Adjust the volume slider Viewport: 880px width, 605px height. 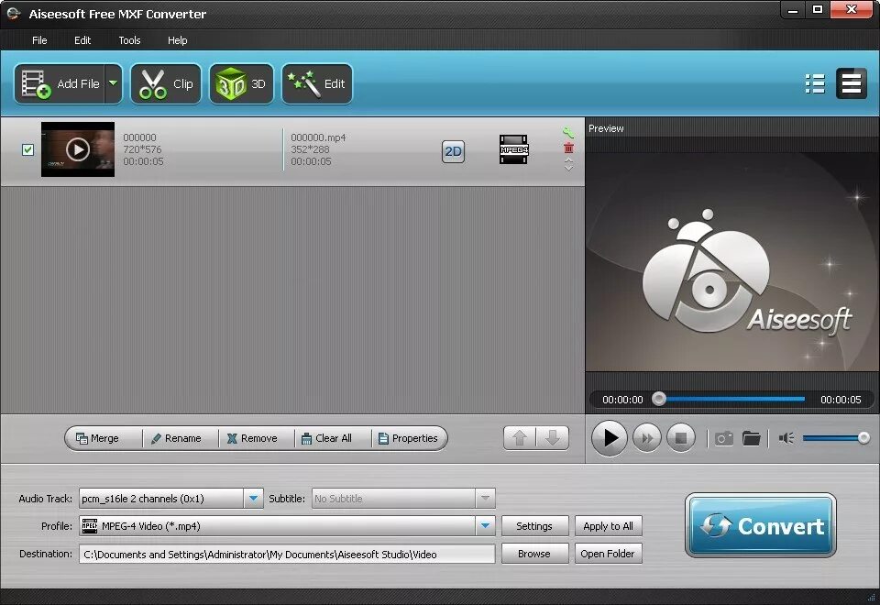pos(836,438)
